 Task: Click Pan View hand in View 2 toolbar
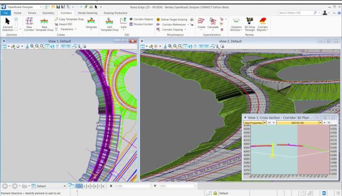click(195, 46)
